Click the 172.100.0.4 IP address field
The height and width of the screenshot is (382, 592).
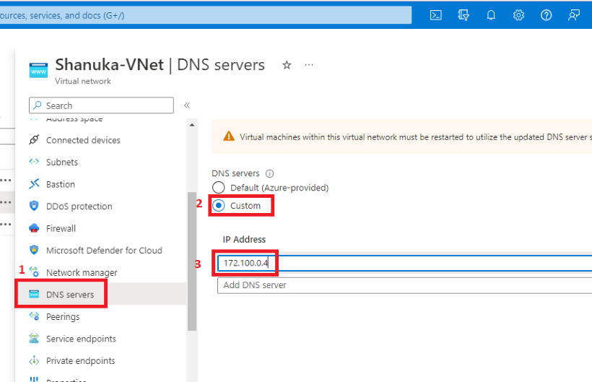click(x=405, y=263)
